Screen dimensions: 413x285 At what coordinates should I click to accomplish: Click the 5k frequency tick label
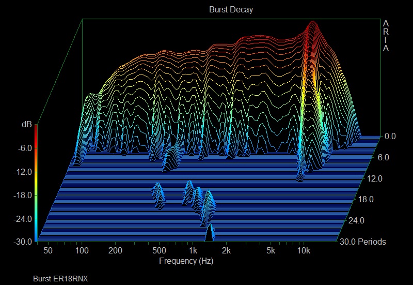[x=271, y=251]
